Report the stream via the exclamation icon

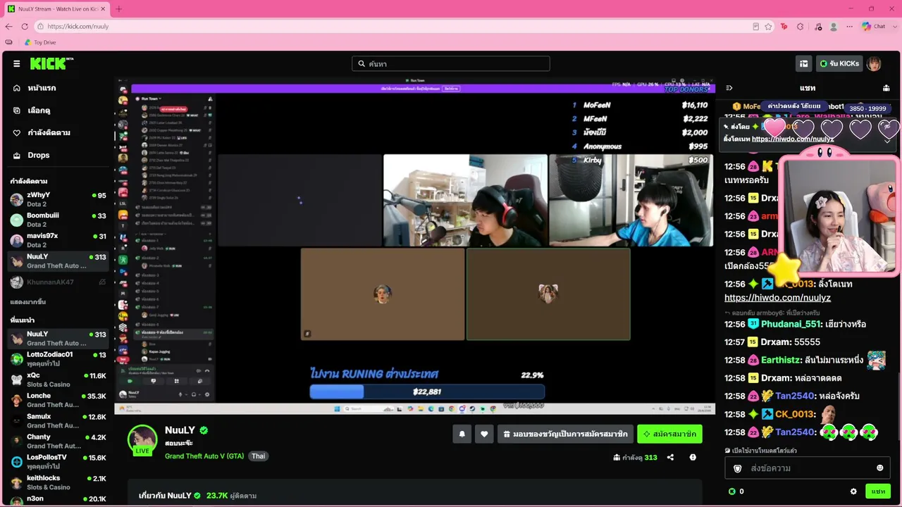click(693, 457)
